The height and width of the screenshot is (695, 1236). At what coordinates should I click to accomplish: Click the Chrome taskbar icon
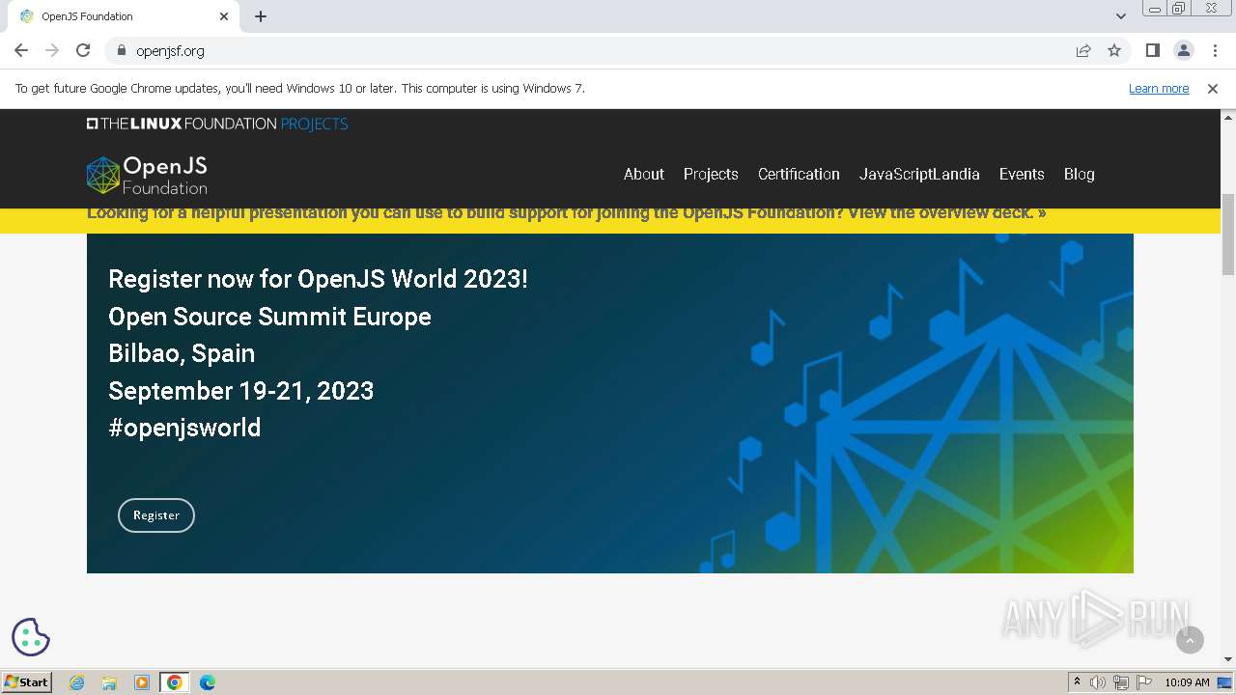(x=174, y=682)
